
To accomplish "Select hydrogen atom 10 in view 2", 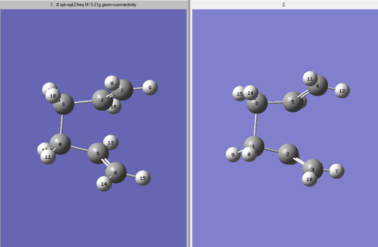I will pos(309,179).
